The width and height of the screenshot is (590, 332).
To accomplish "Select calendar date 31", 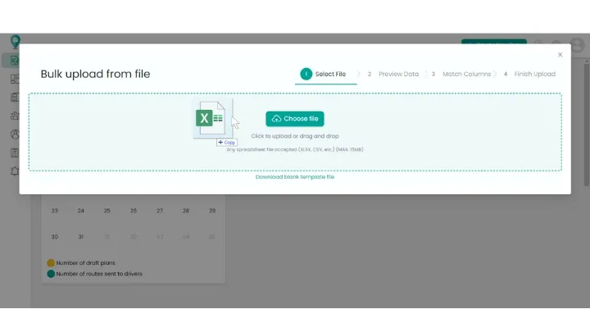I will [80, 237].
